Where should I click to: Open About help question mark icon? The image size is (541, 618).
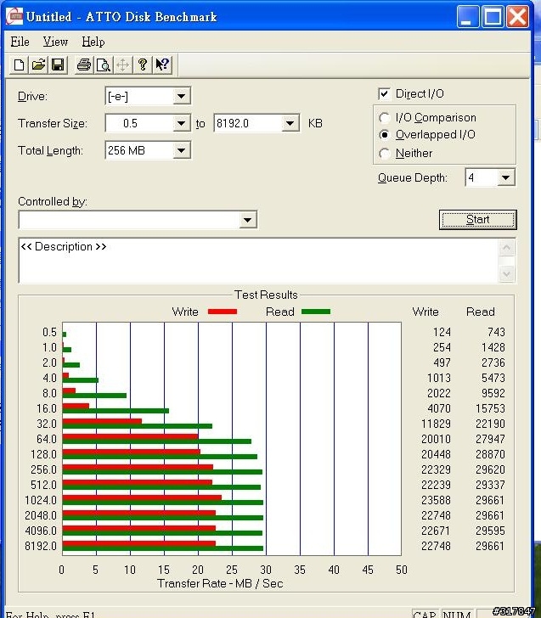click(x=143, y=65)
